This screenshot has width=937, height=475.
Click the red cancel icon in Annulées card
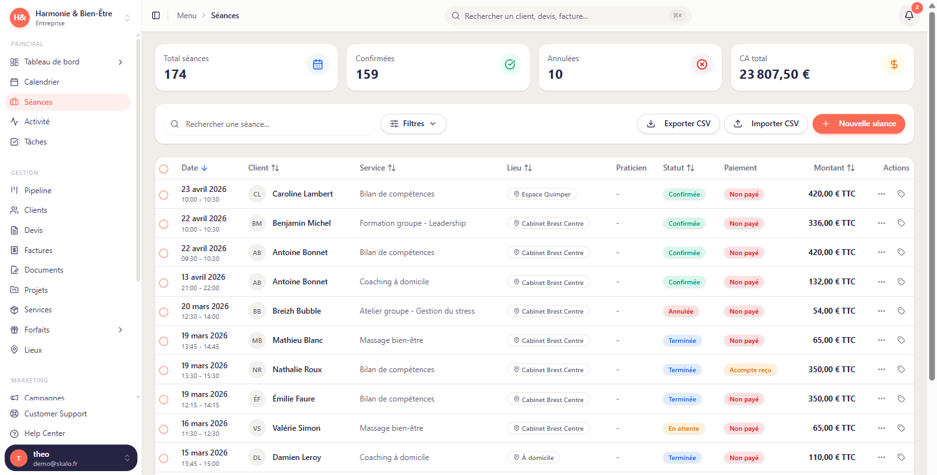click(701, 64)
